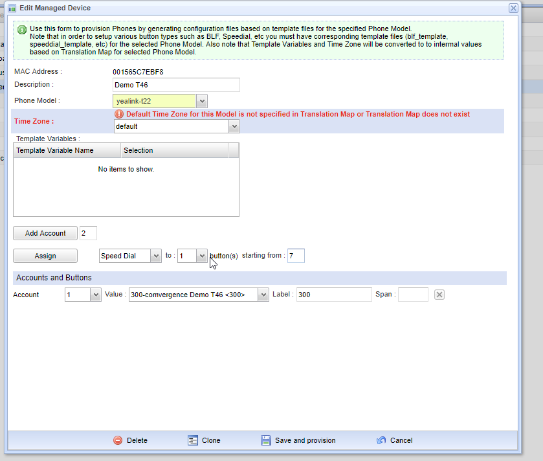Click the Save and provision disk icon

click(266, 440)
